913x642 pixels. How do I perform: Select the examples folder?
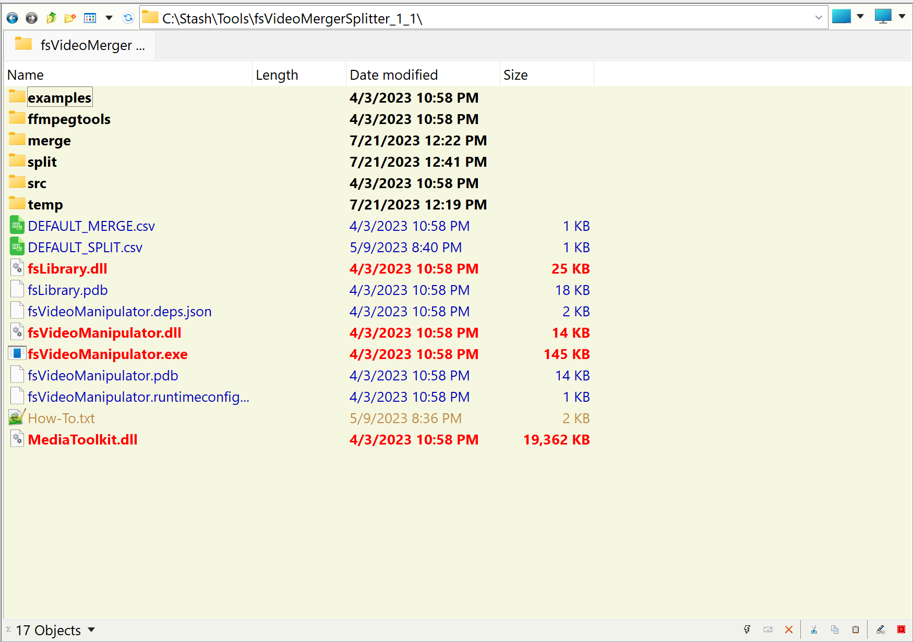coord(59,98)
